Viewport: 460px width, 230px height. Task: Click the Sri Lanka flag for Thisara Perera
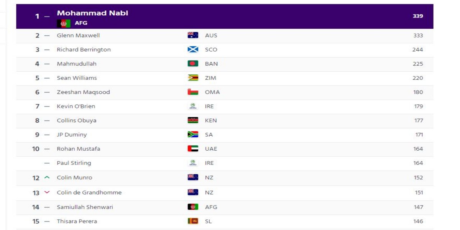point(193,221)
